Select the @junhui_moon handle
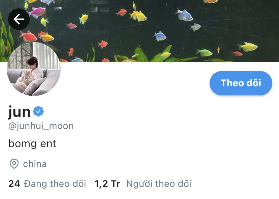This screenshot has width=279, height=199. click(x=41, y=126)
